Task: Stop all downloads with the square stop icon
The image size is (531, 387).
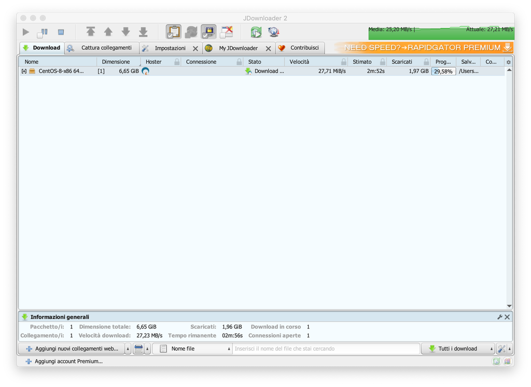Action: click(61, 32)
